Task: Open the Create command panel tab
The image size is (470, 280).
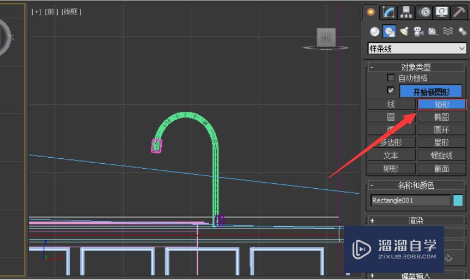Action: (371, 12)
